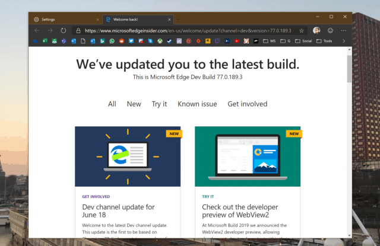
Task: Click 'This is Microsoft Edge Dev Build 77.0.189.3' text
Action: [x=188, y=77]
